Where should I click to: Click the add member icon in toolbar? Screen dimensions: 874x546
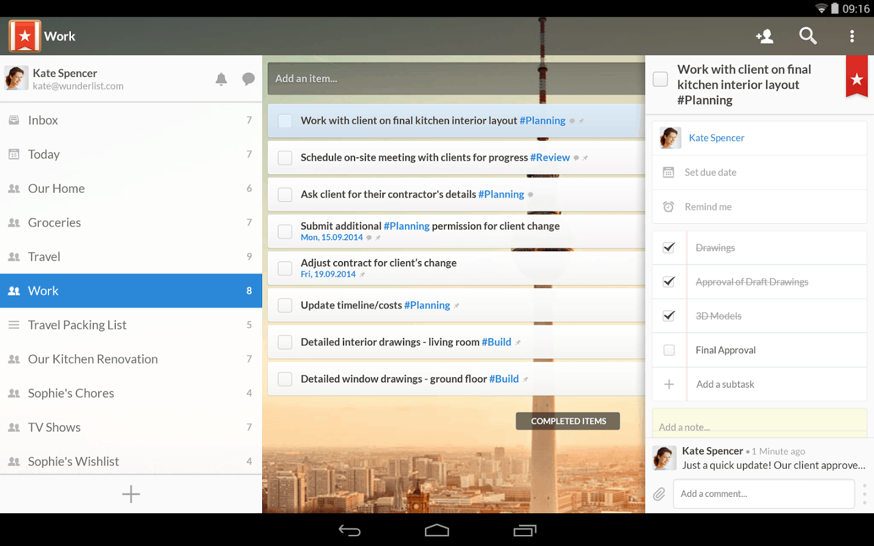pyautogui.click(x=764, y=36)
